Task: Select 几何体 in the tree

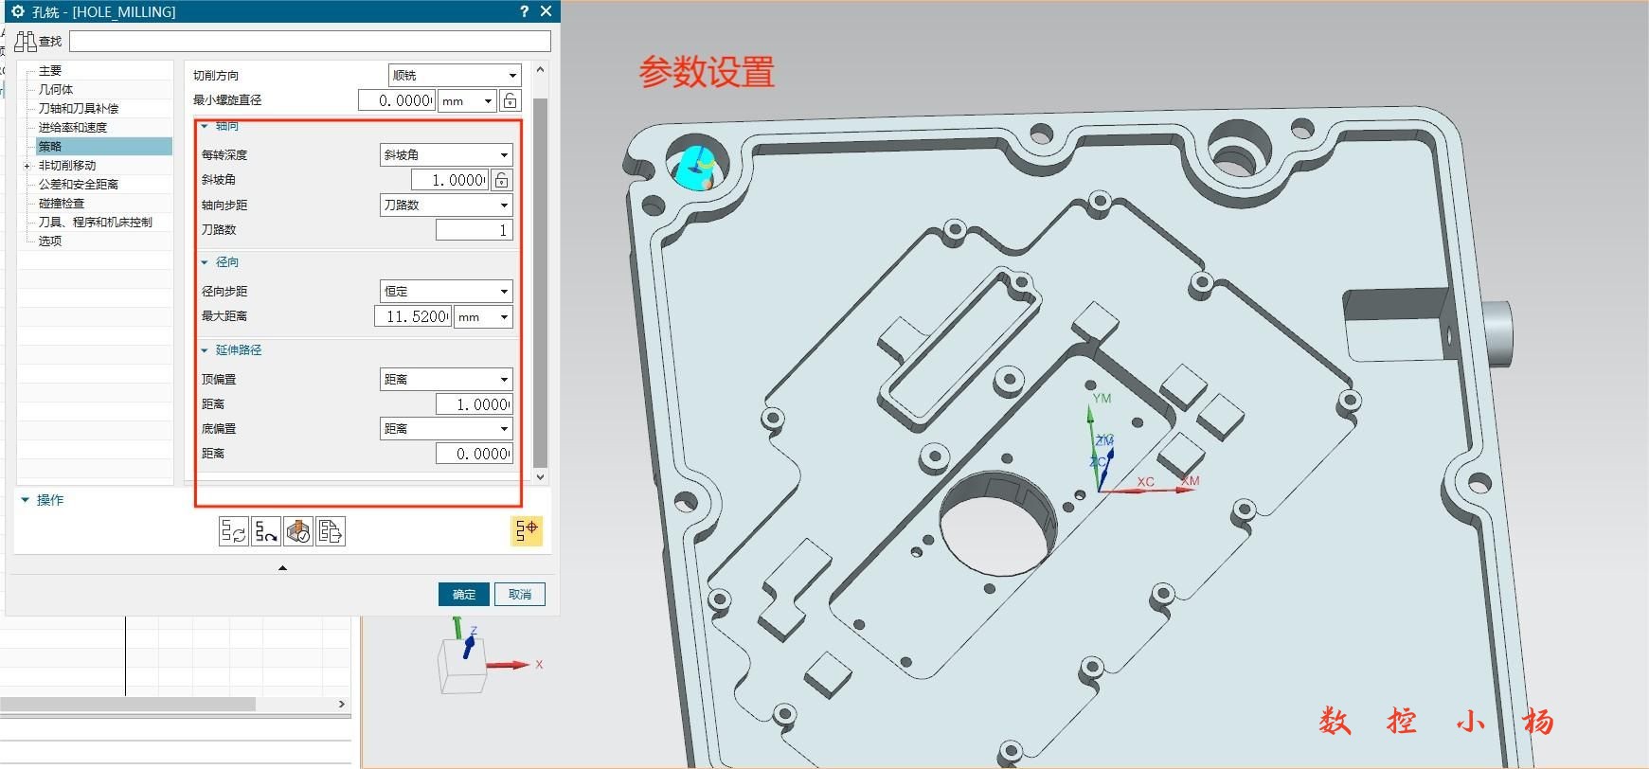Action: tap(56, 90)
